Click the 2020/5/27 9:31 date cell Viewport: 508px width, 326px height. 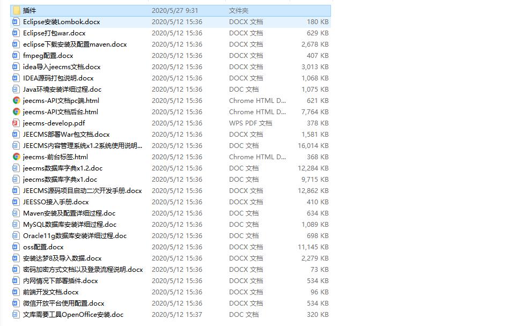pyautogui.click(x=175, y=11)
